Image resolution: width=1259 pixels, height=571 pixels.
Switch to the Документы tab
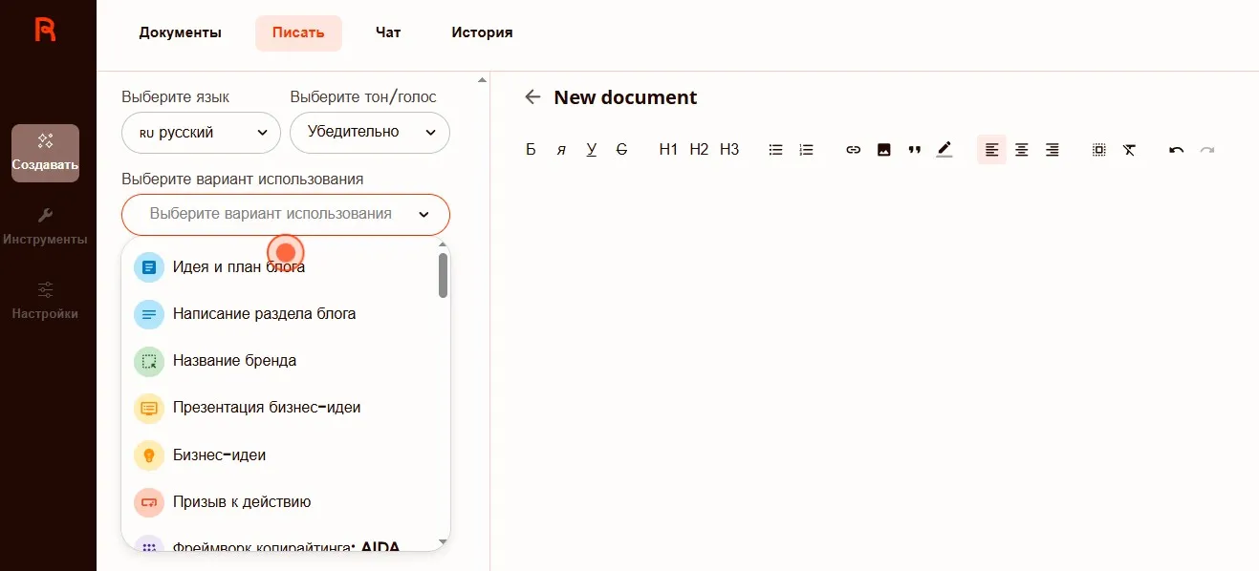tap(181, 32)
